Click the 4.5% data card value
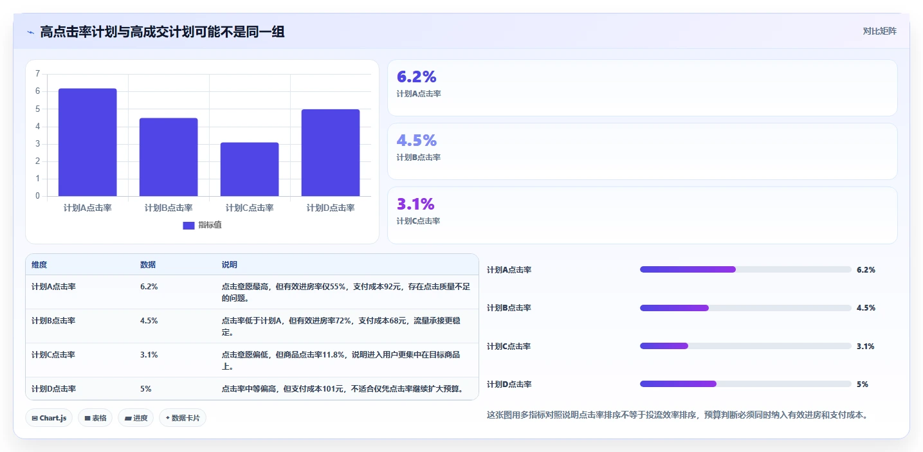923x452 pixels. pos(416,140)
